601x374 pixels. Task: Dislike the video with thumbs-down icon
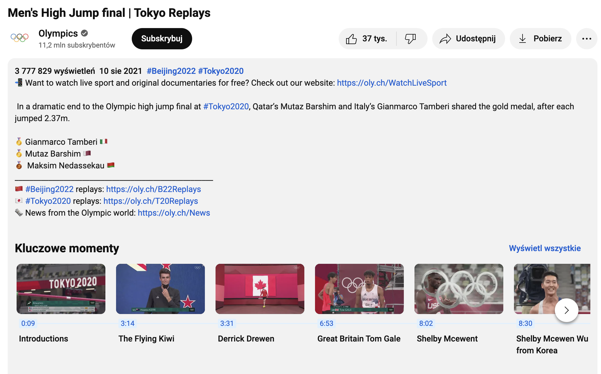pyautogui.click(x=411, y=39)
